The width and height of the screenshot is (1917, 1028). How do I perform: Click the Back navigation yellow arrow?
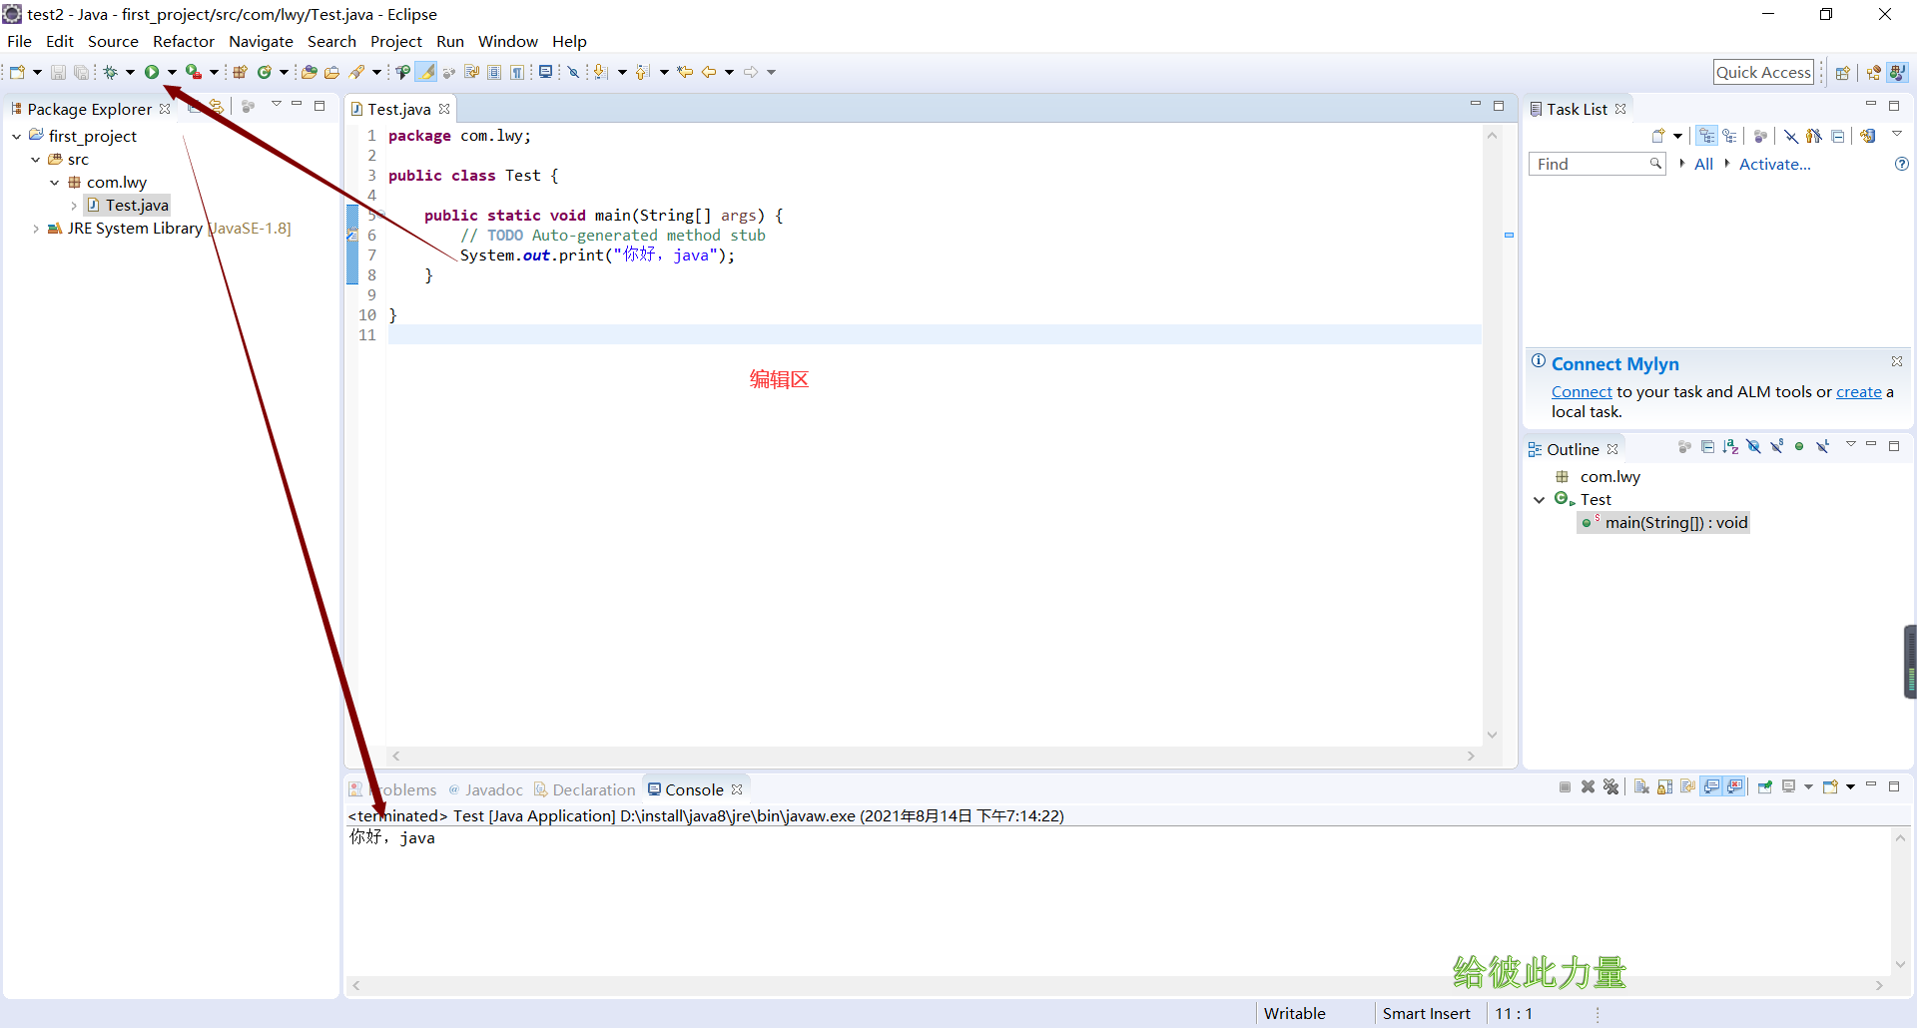click(709, 72)
